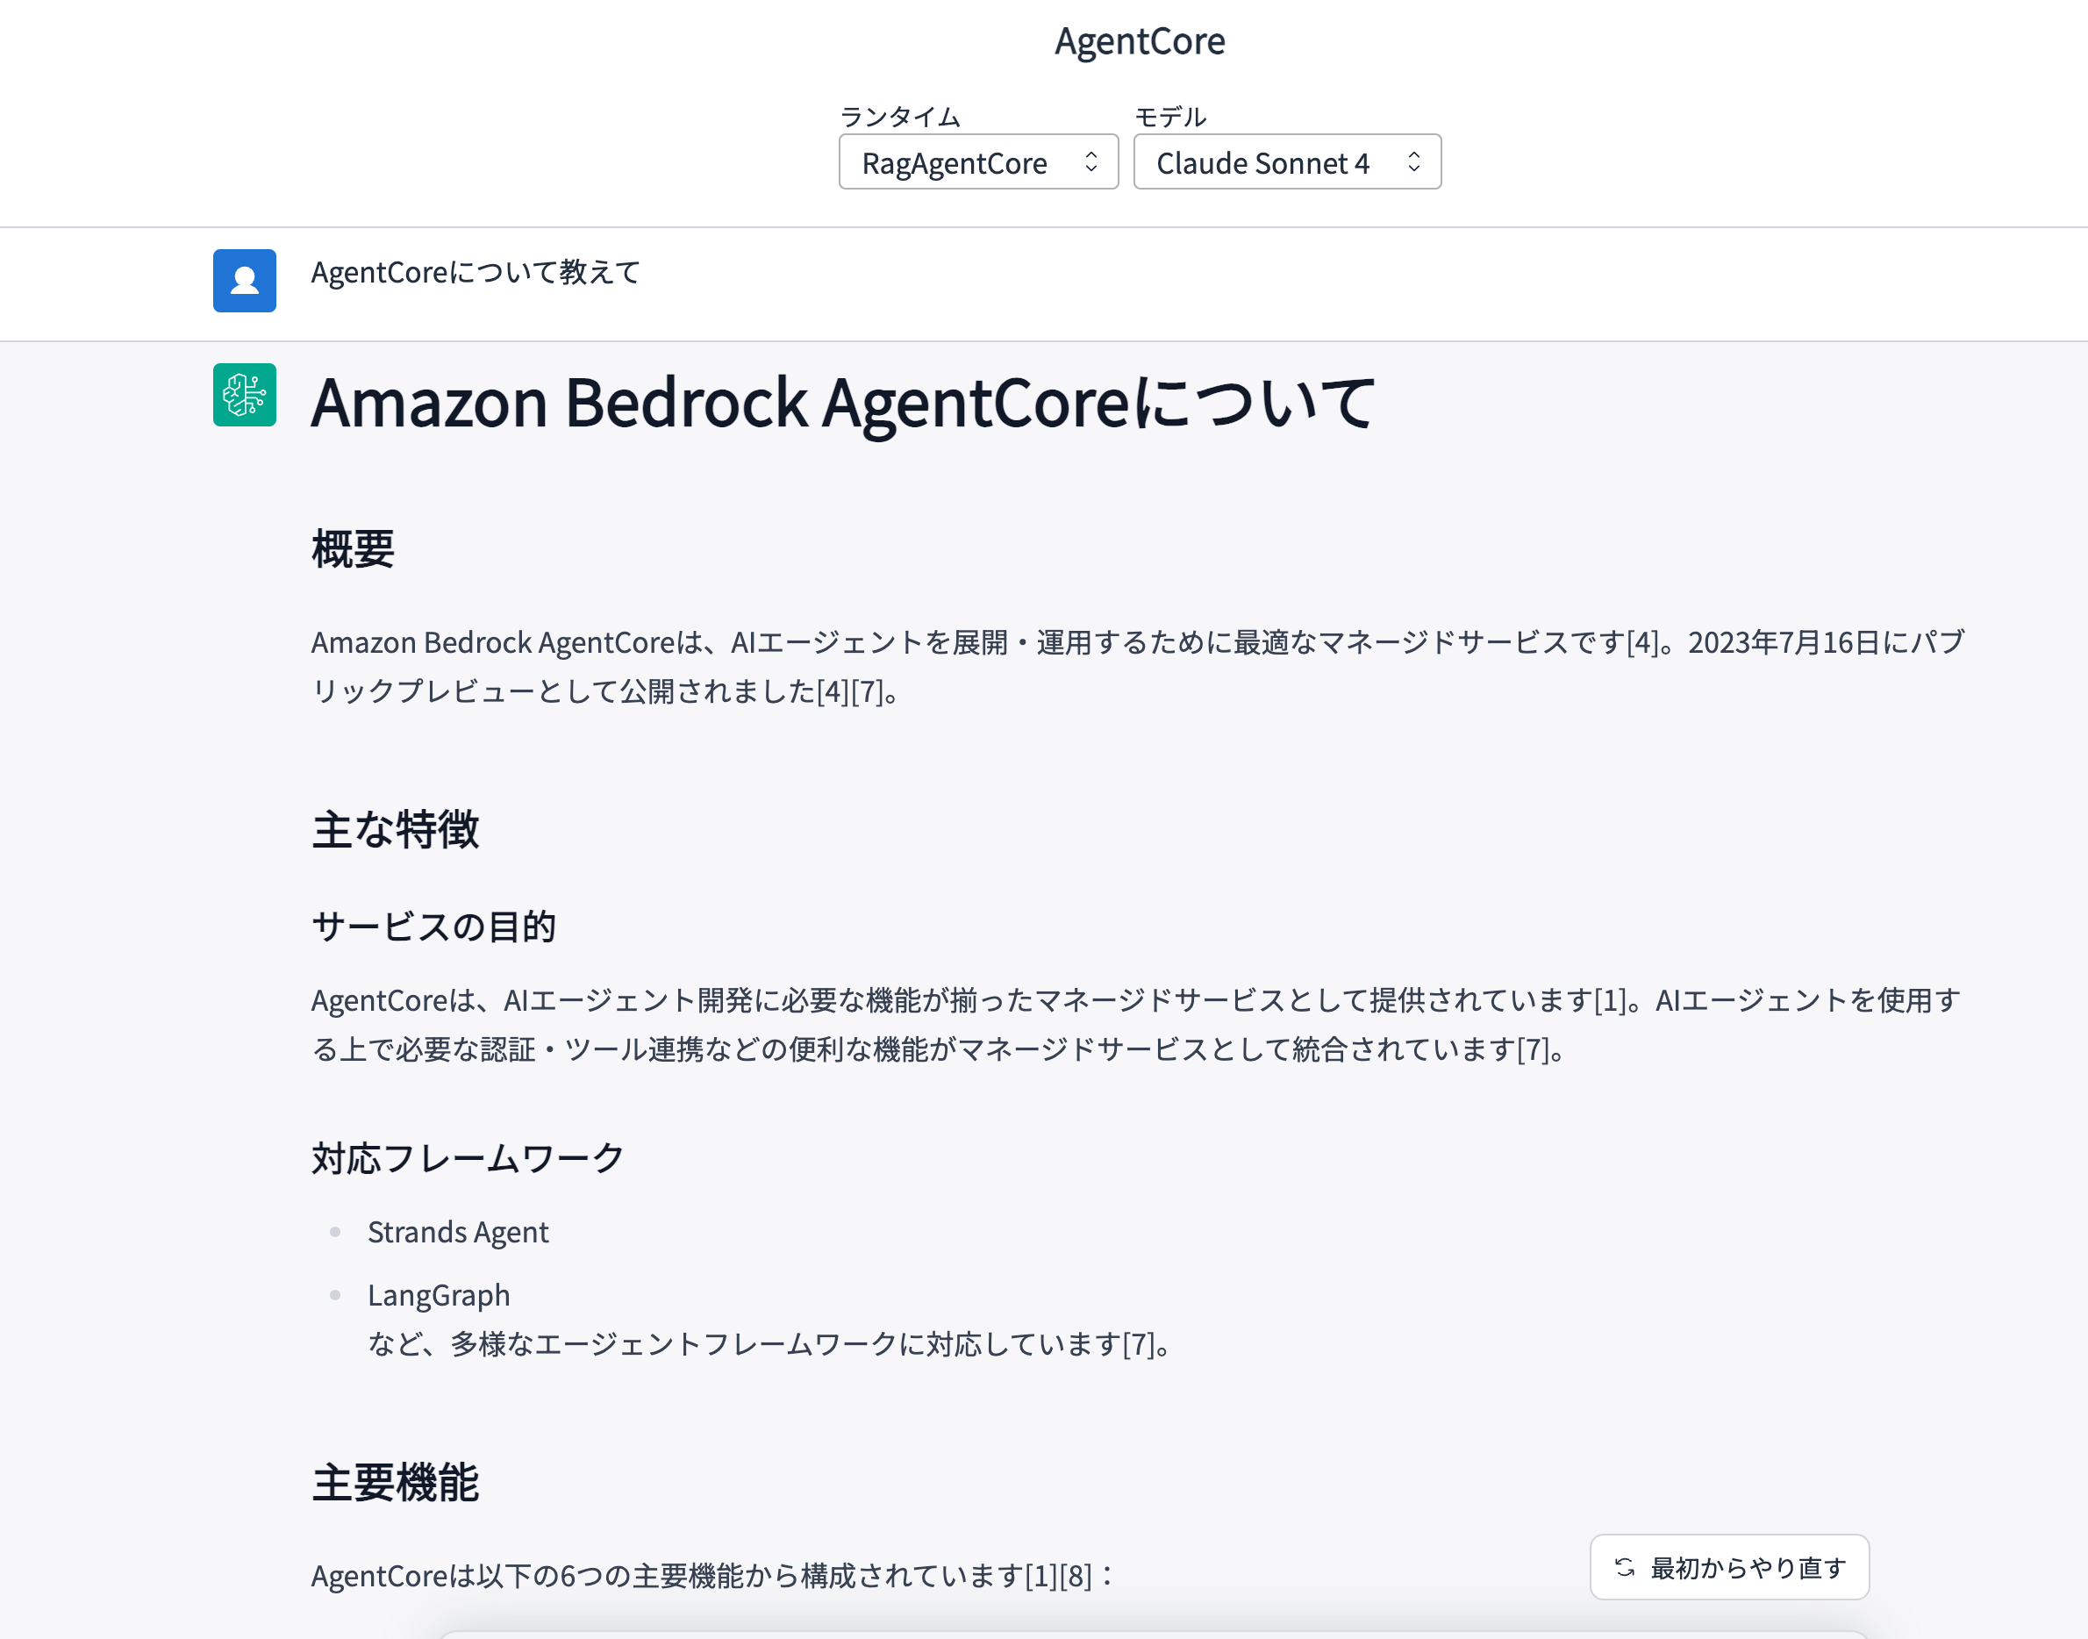
Task: Click the サービスの目的 subheading
Action: click(433, 927)
